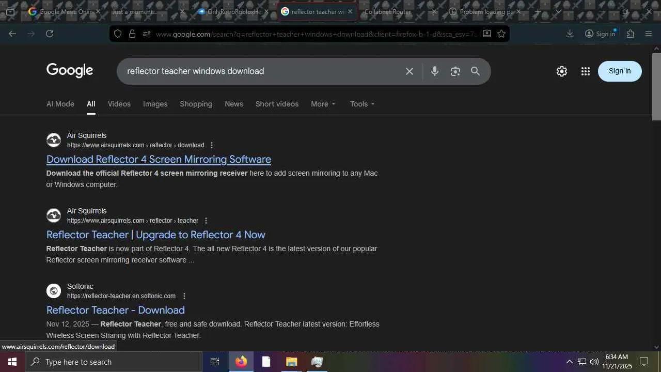The height and width of the screenshot is (372, 661).
Task: Open a new browser tab
Action: pyautogui.click(x=538, y=11)
